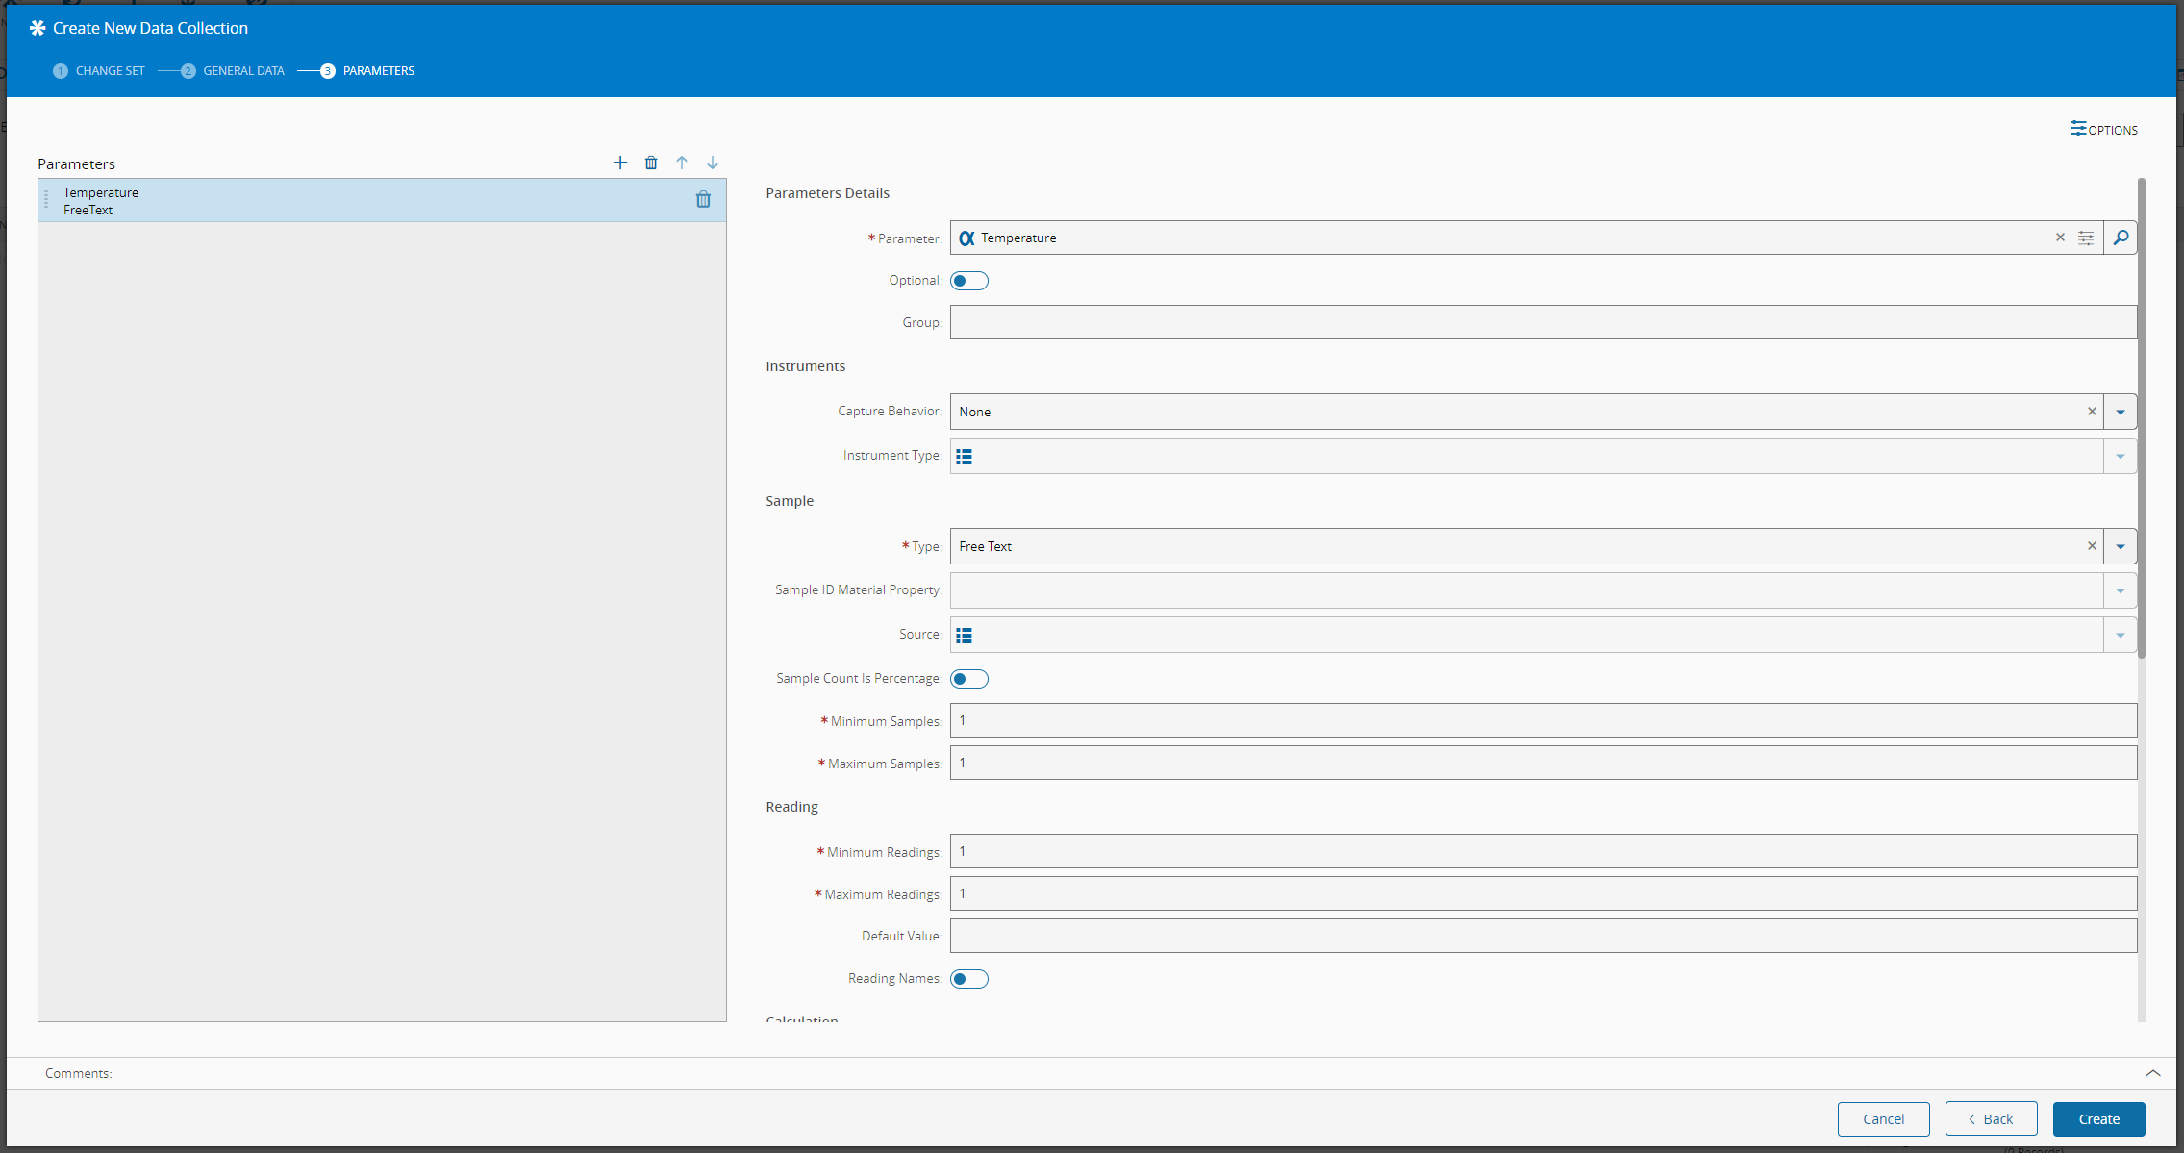Move parameter up with arrow icon

[x=682, y=163]
